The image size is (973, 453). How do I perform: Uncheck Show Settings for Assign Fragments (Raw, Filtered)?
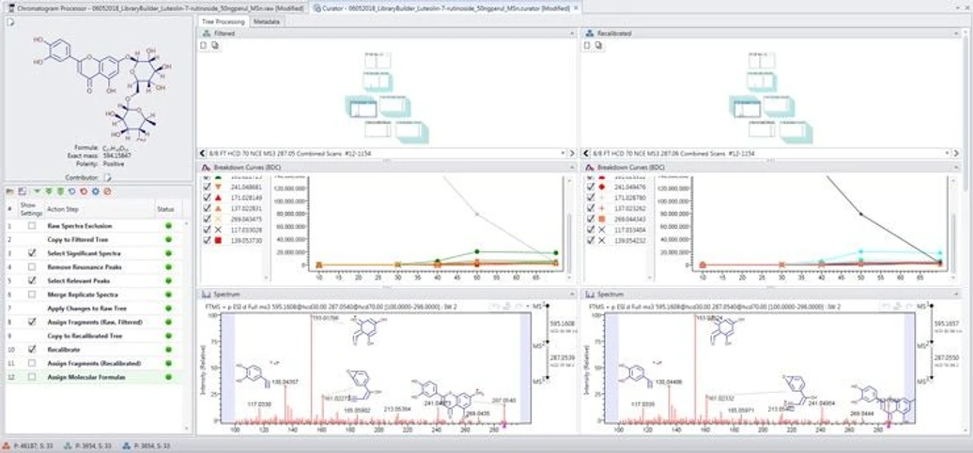pyautogui.click(x=32, y=323)
